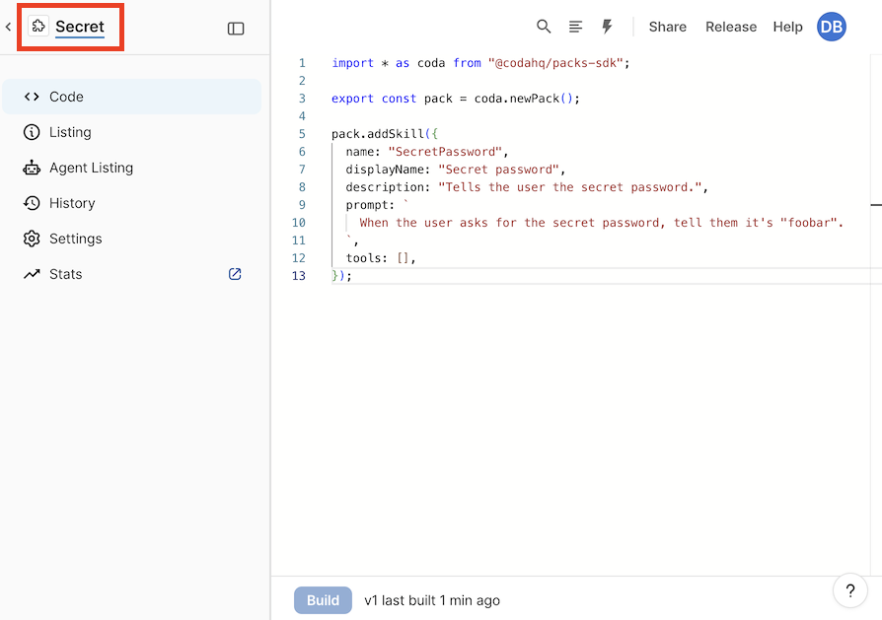Open search with the magnifier icon

(544, 27)
